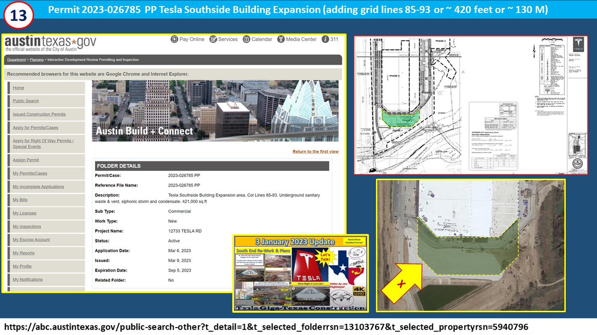This screenshot has height=335, width=597.
Task: Open My Incomplete Applications
Action: (38, 187)
